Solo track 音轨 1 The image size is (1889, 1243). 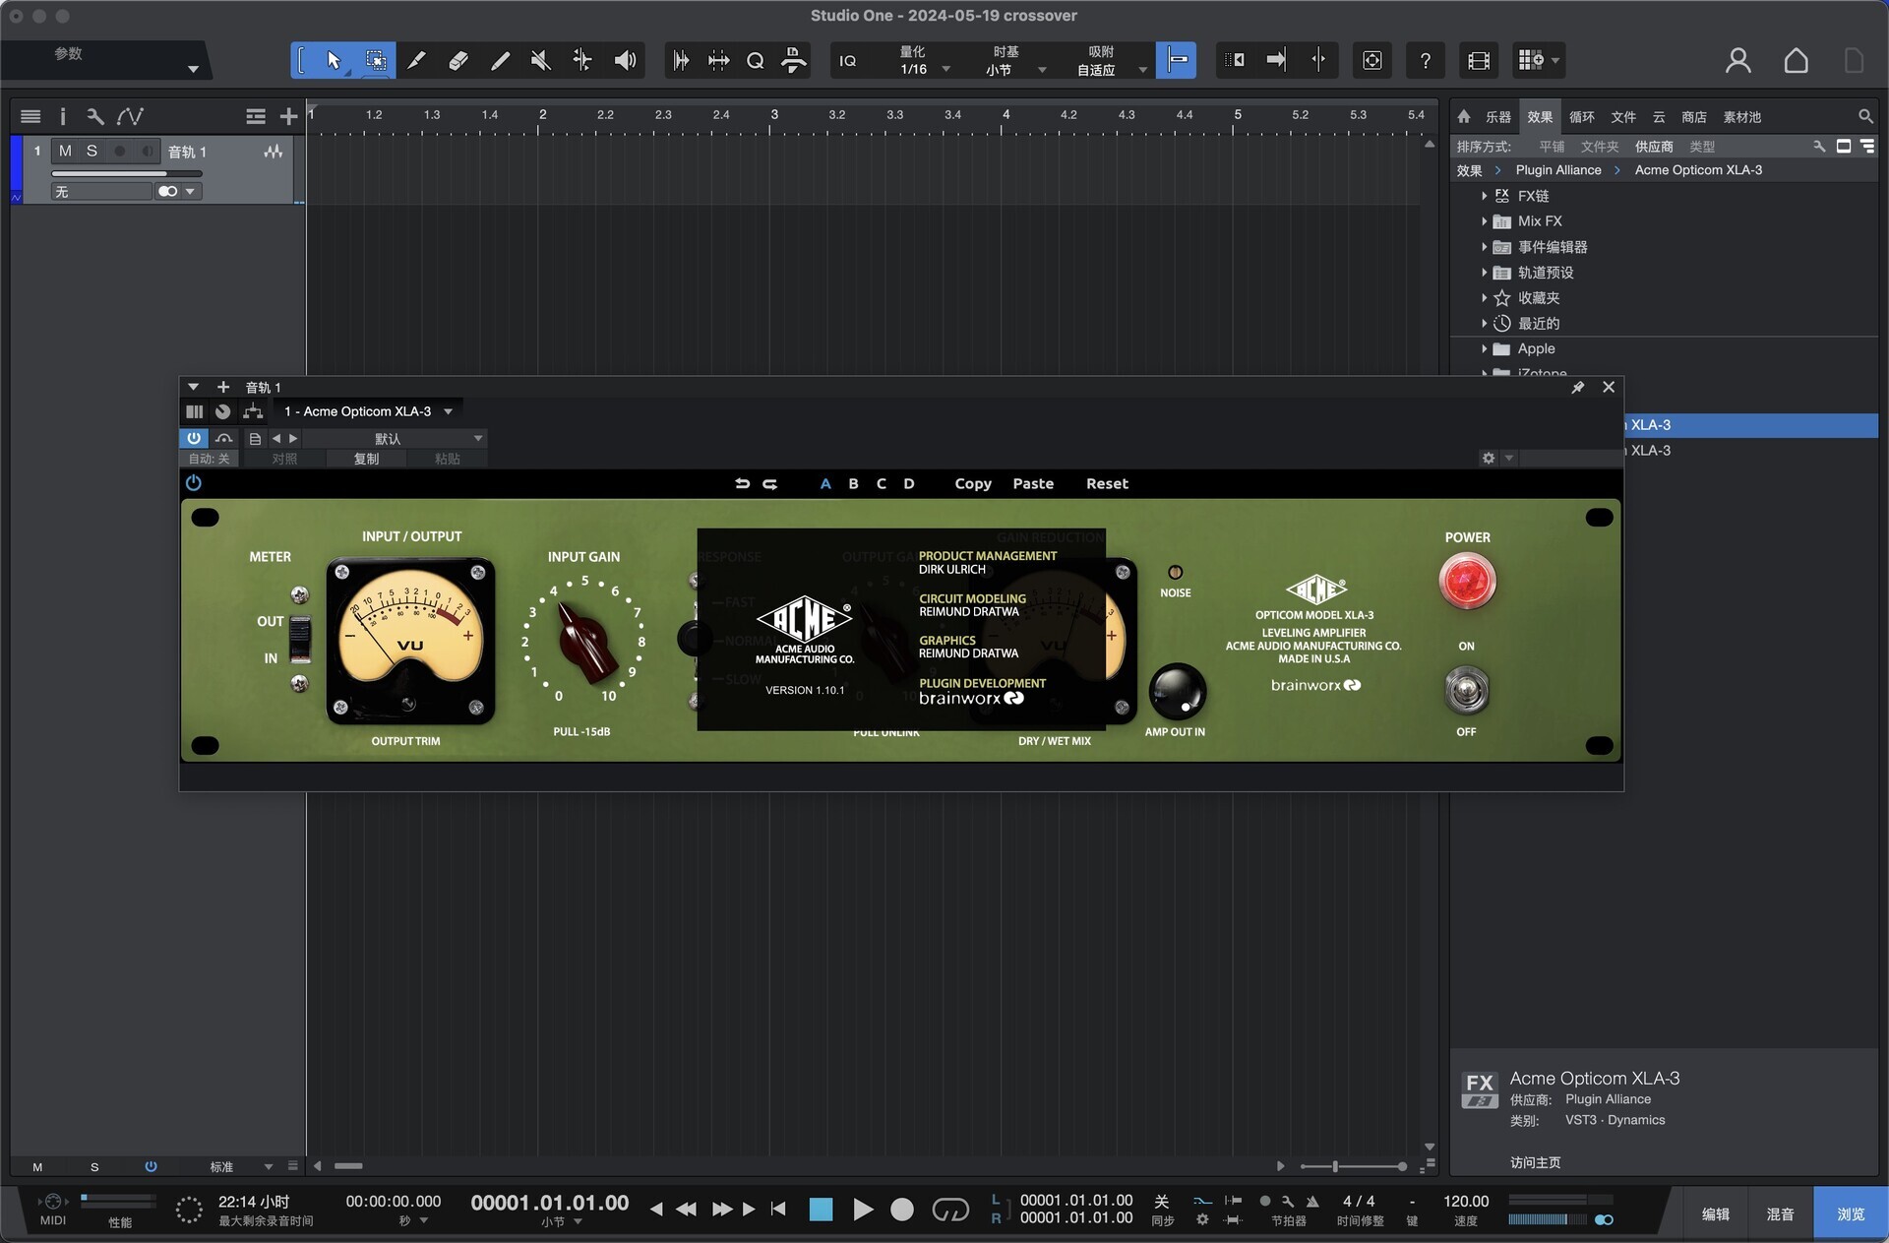point(91,151)
